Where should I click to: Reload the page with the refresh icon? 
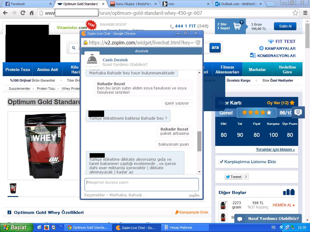(23, 13)
